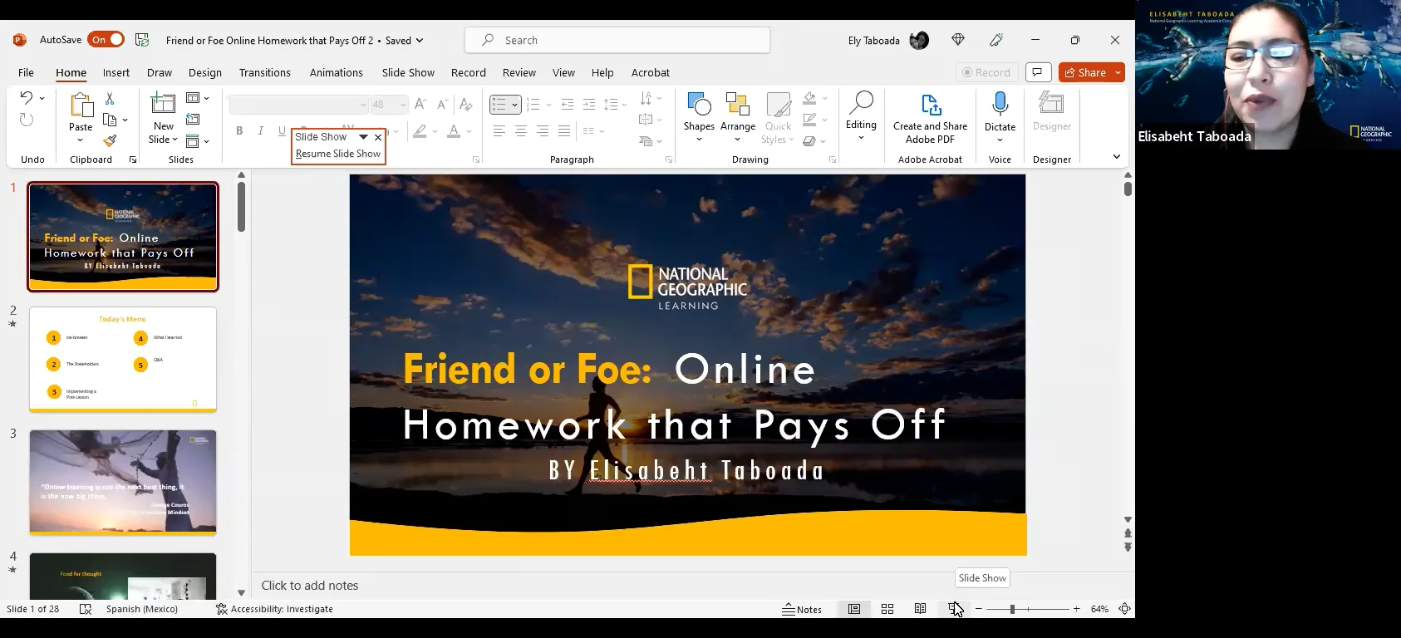Screen dimensions: 1401x638
Task: Cut selection with the scissors icon
Action: pos(109,98)
